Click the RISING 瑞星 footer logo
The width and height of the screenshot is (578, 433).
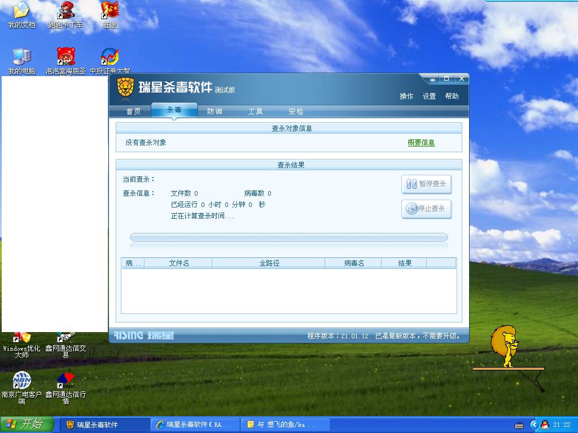pos(143,335)
